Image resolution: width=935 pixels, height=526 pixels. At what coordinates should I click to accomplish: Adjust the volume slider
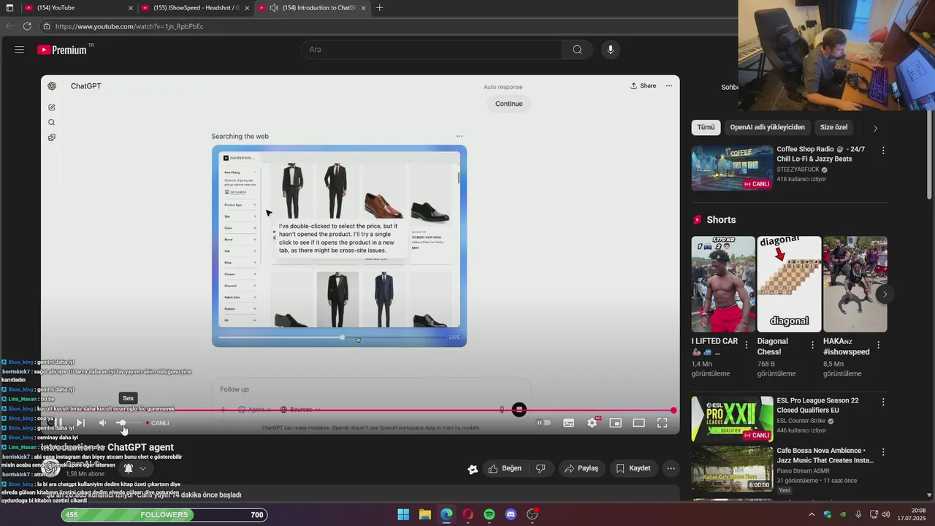pyautogui.click(x=127, y=423)
